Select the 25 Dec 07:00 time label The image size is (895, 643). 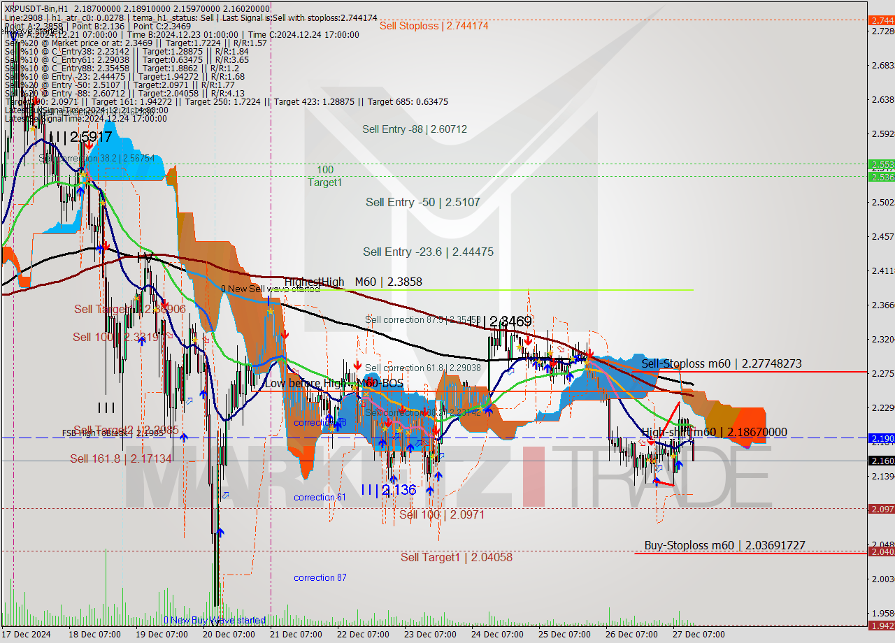coord(564,635)
